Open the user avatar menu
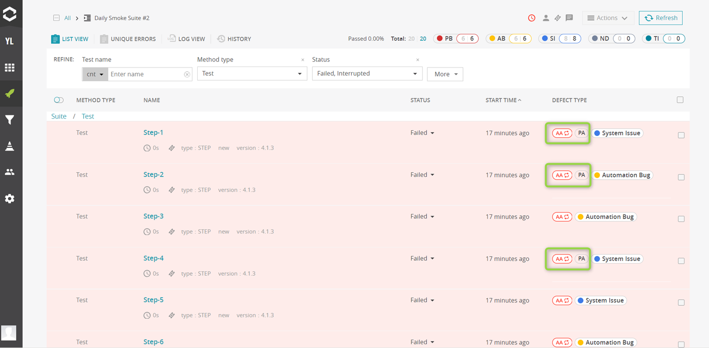The image size is (709, 348). (x=9, y=333)
